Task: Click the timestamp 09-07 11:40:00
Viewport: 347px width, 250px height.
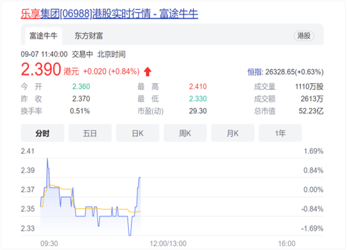Action: click(44, 54)
